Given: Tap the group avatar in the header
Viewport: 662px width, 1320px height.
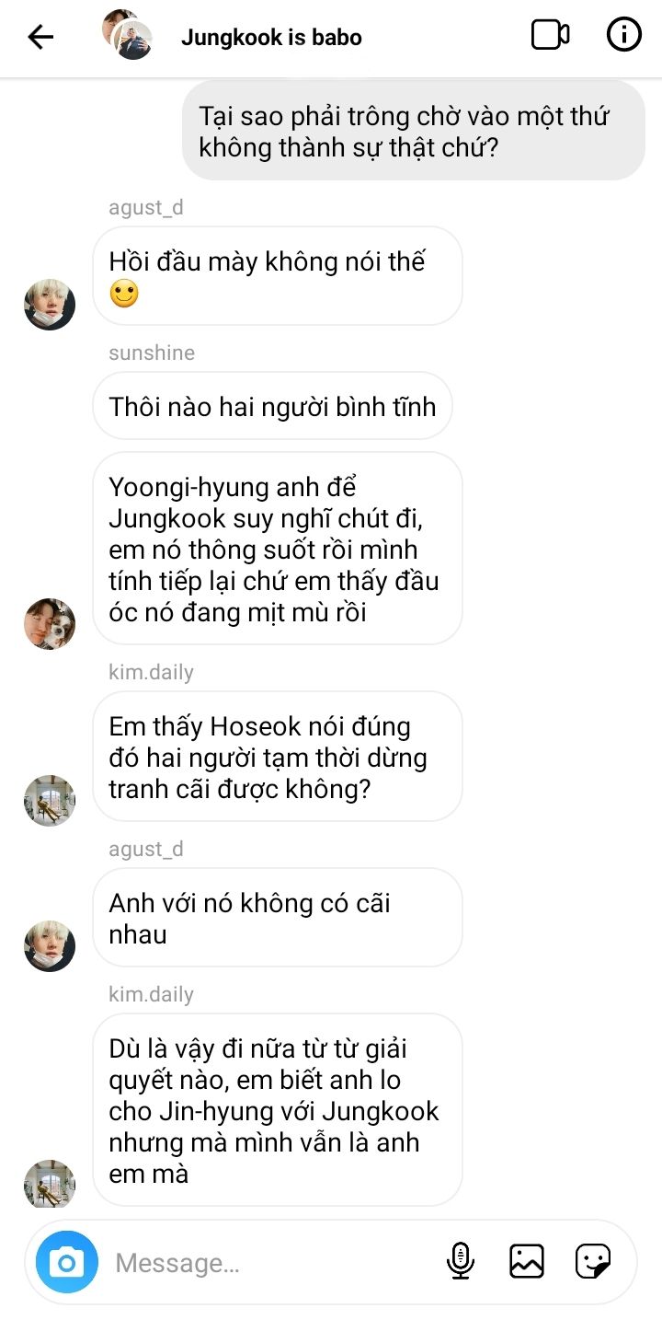Looking at the screenshot, I should pyautogui.click(x=127, y=35).
